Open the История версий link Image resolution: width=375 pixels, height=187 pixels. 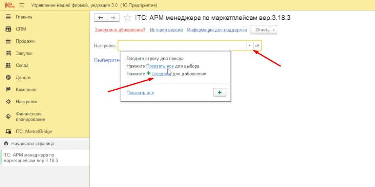pyautogui.click(x=166, y=30)
